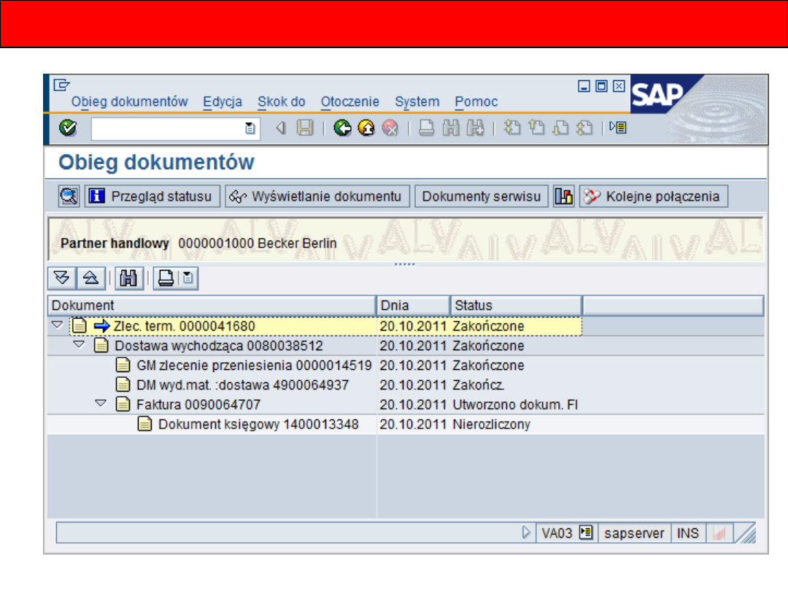Click the Dokumenty serwisu button
This screenshot has width=788, height=591.
pyautogui.click(x=481, y=196)
